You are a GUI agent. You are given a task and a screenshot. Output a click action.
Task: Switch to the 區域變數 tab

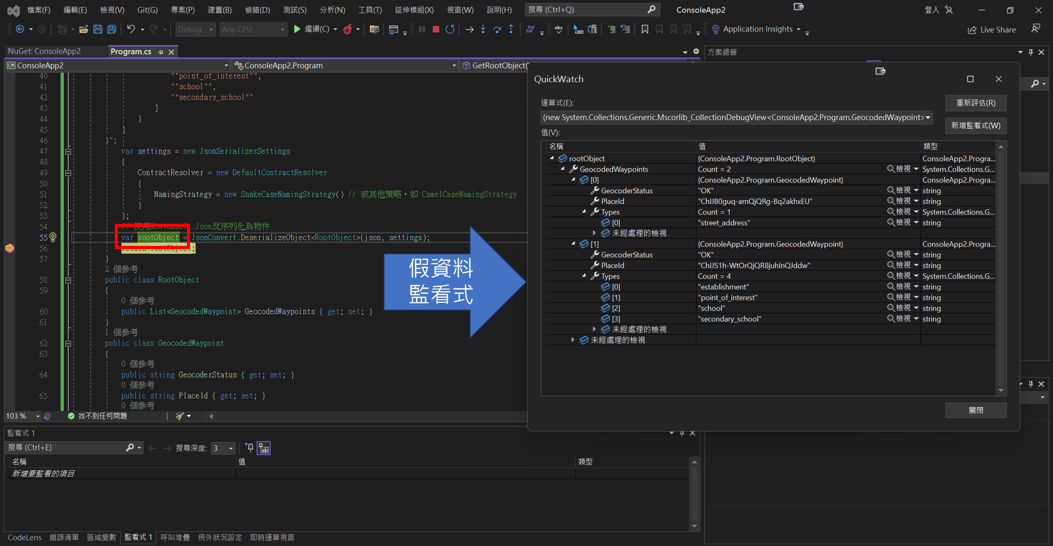101,537
